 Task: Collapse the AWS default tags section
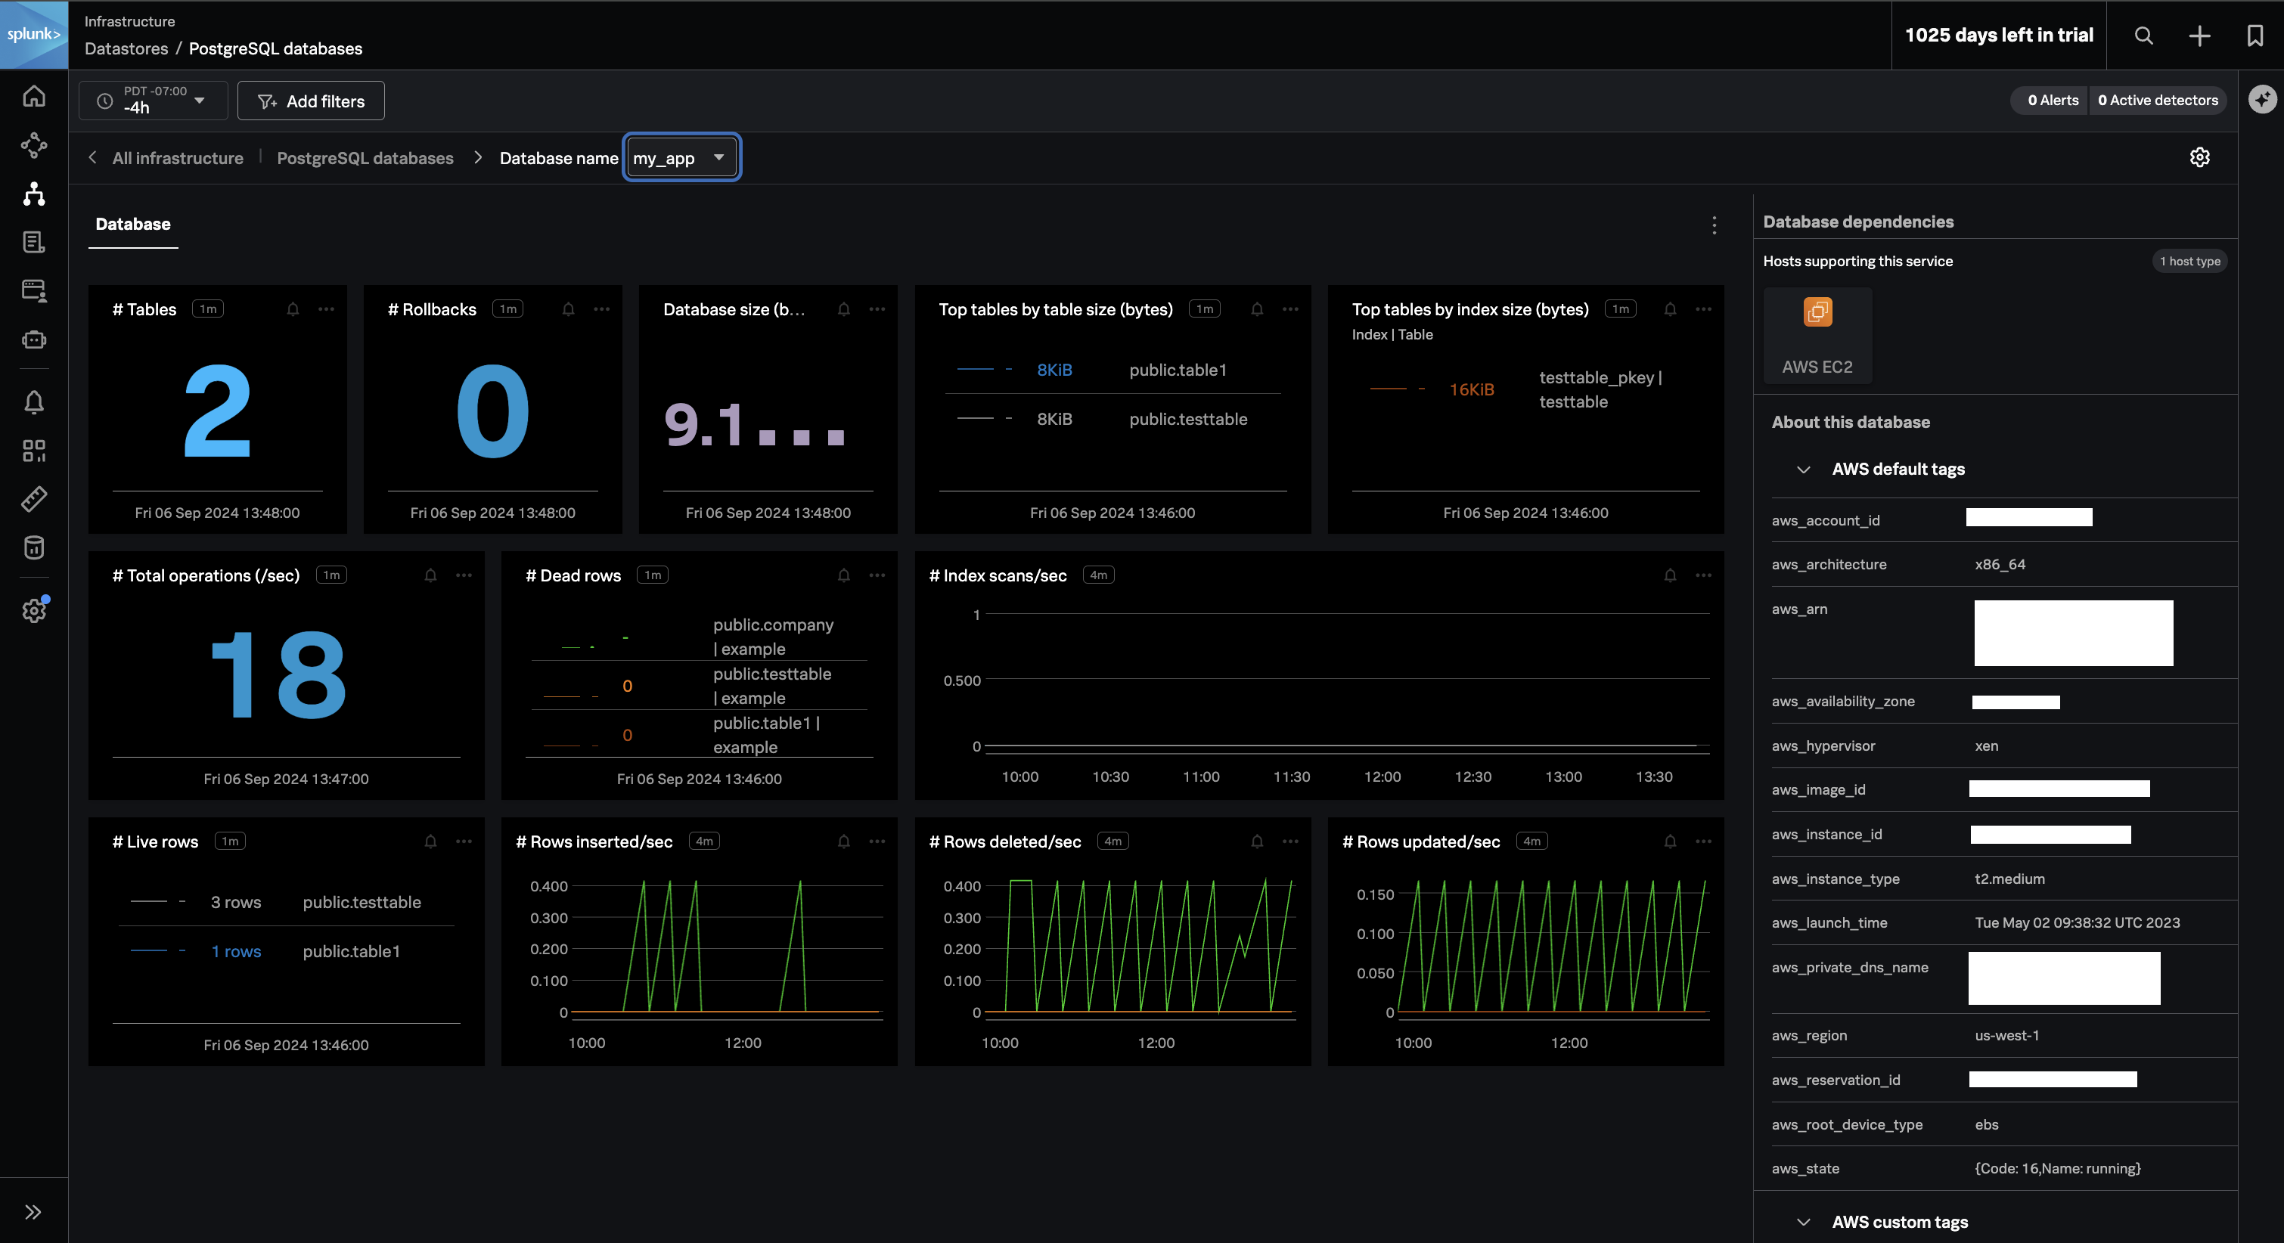[x=1802, y=469]
